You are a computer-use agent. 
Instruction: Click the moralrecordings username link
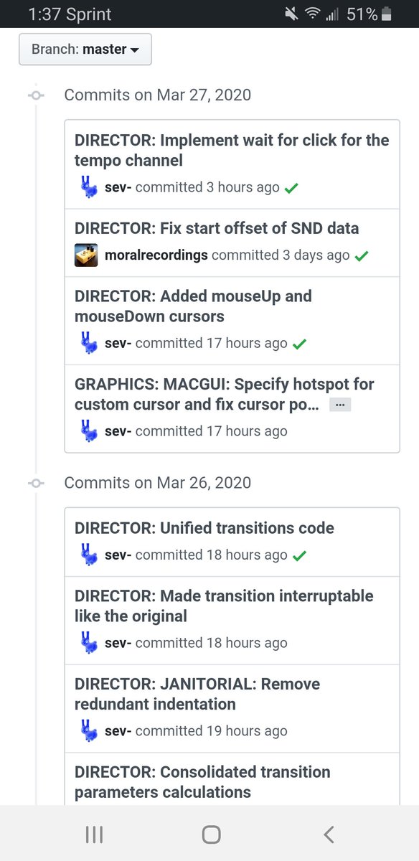[x=156, y=255]
